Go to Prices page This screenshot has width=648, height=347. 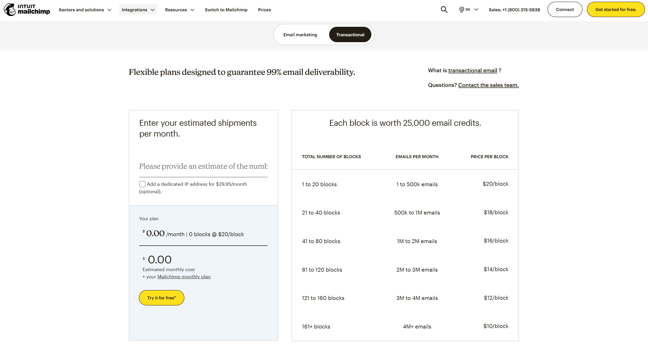264,10
